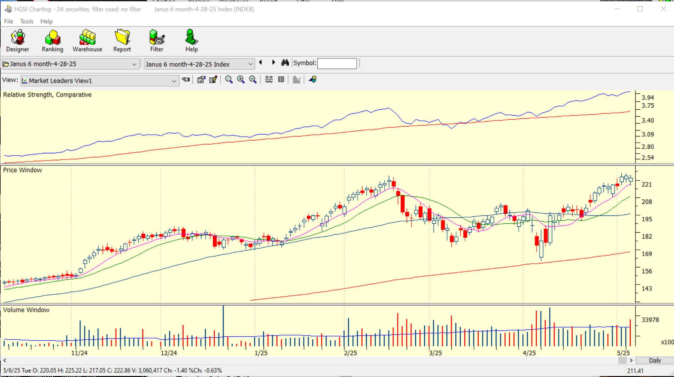The width and height of the screenshot is (674, 377).
Task: Click the 195 price axis value
Action: [647, 219]
